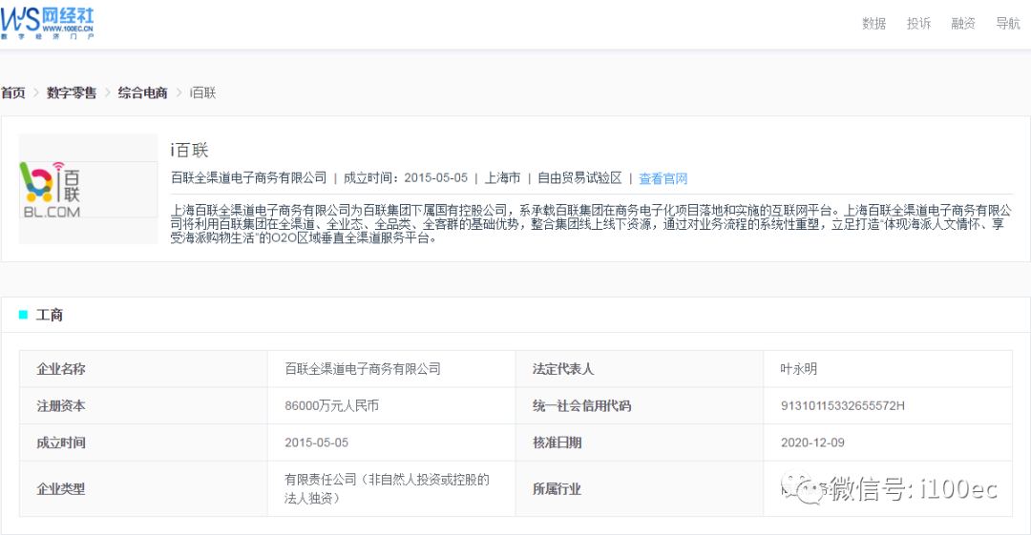Go to 首页 breadcrumb
Image resolution: width=1031 pixels, height=535 pixels.
point(13,93)
